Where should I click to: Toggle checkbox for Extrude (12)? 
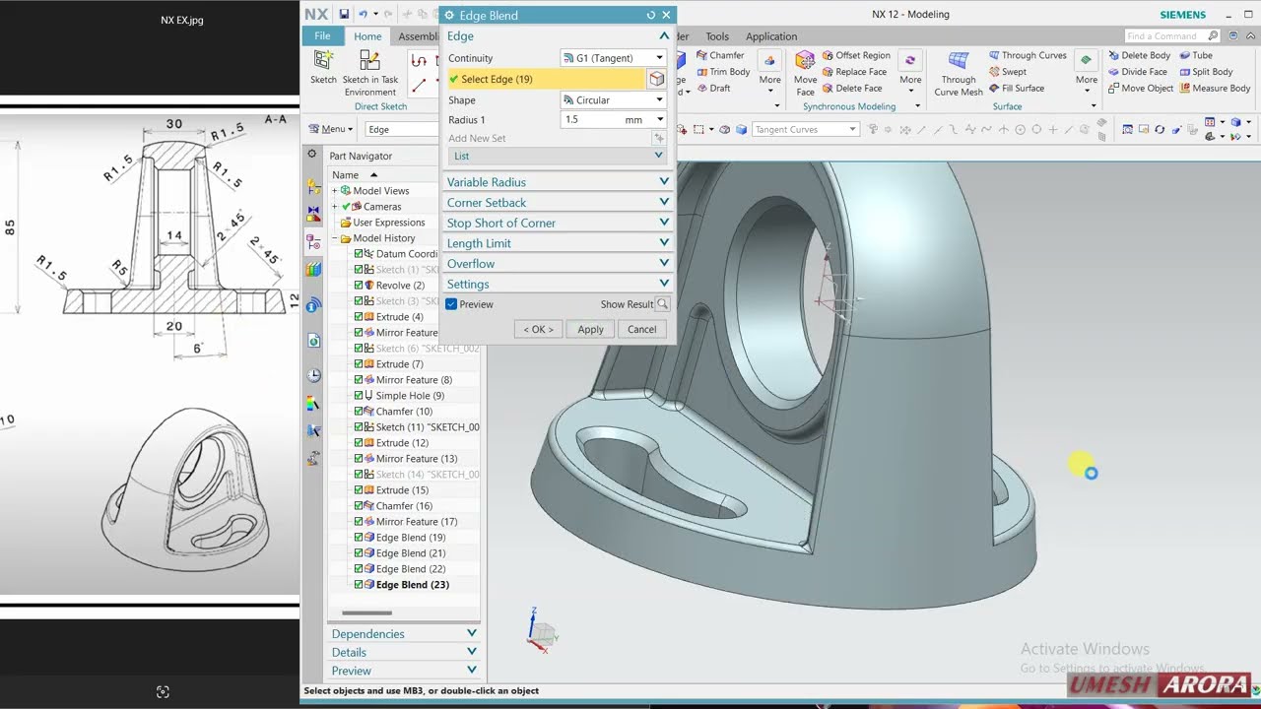tap(359, 443)
